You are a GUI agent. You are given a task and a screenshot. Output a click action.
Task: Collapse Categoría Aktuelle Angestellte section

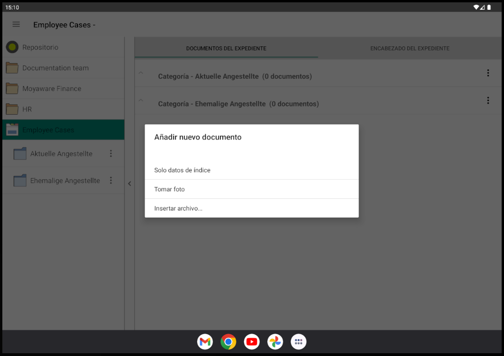(x=141, y=73)
